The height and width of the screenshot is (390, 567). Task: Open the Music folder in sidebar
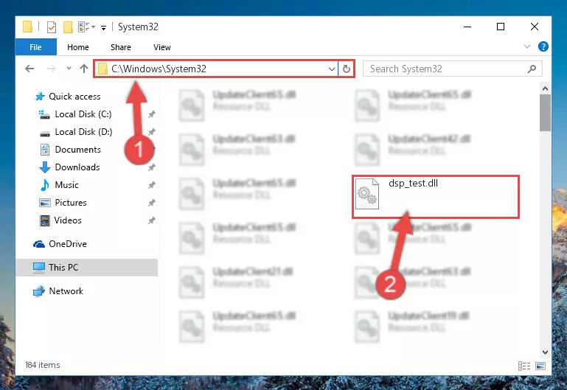pos(66,185)
